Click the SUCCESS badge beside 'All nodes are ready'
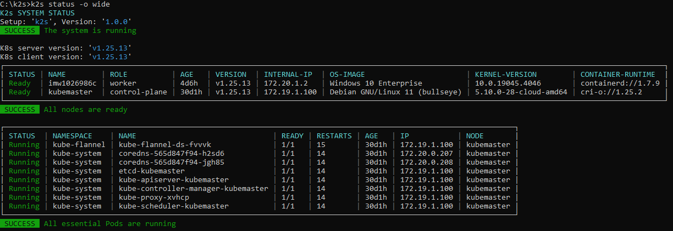 pyautogui.click(x=20, y=110)
